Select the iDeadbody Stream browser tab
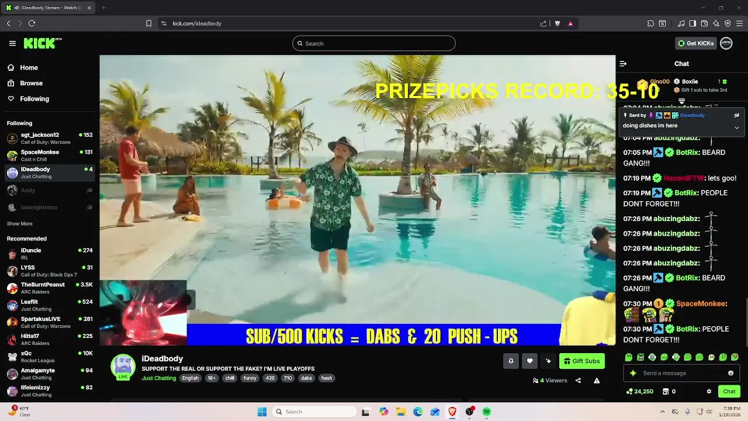The width and height of the screenshot is (748, 421). [x=48, y=8]
